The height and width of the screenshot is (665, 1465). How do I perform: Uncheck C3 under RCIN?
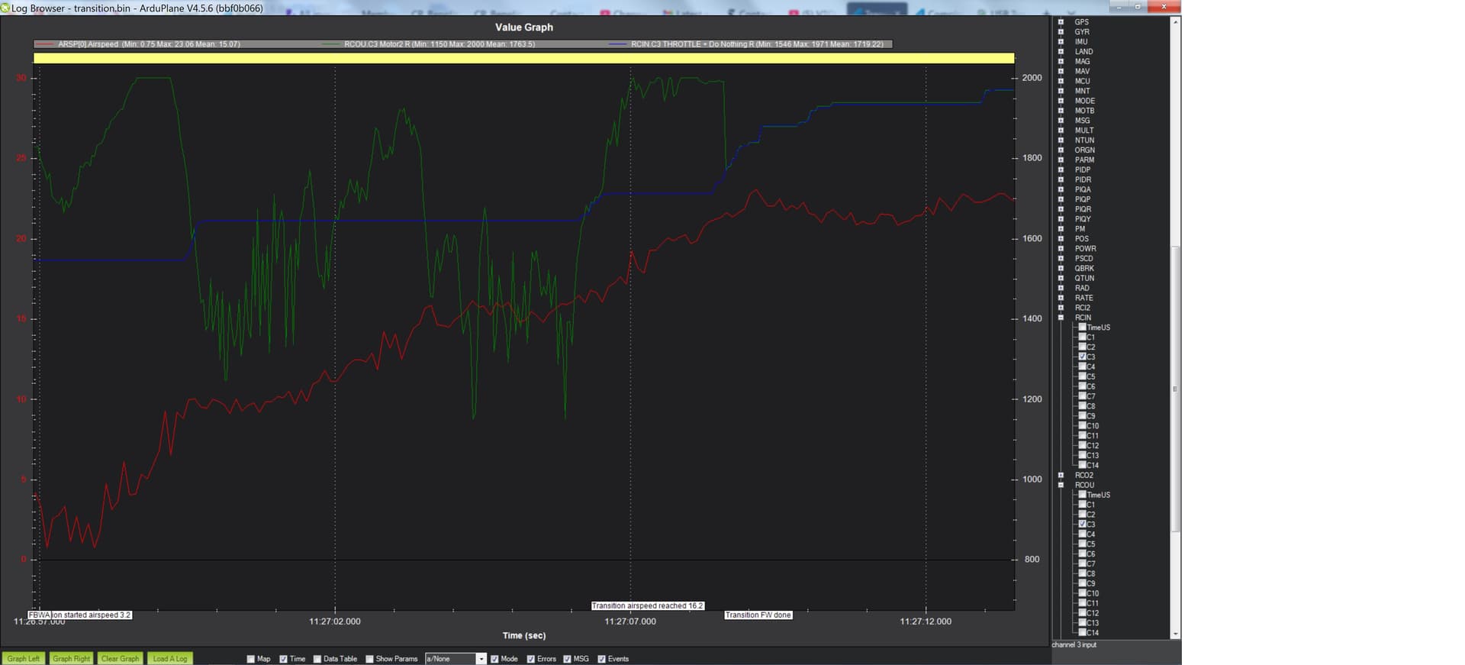click(1082, 357)
